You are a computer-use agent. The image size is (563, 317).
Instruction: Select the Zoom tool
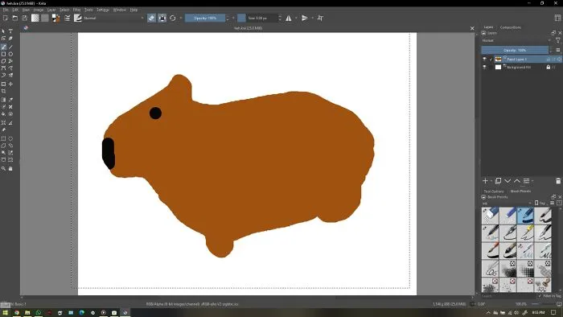(3, 168)
